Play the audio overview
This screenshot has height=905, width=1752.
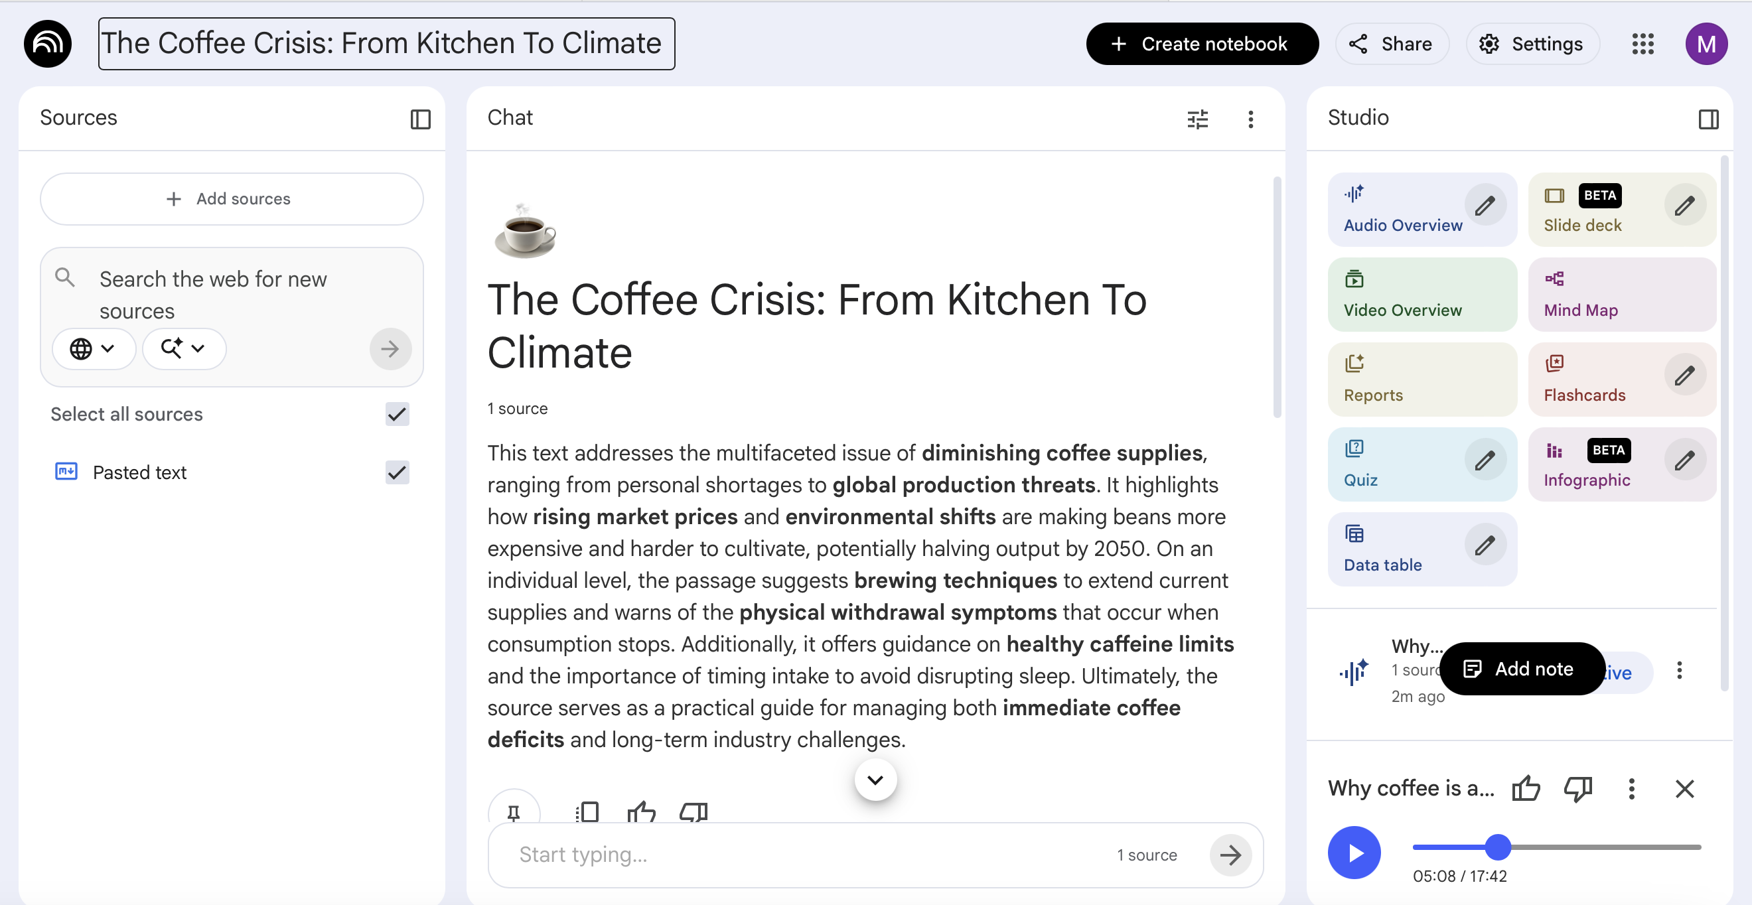pos(1353,852)
